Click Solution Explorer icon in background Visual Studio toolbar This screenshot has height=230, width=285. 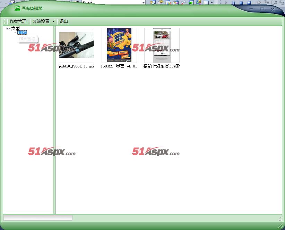coord(153,2)
